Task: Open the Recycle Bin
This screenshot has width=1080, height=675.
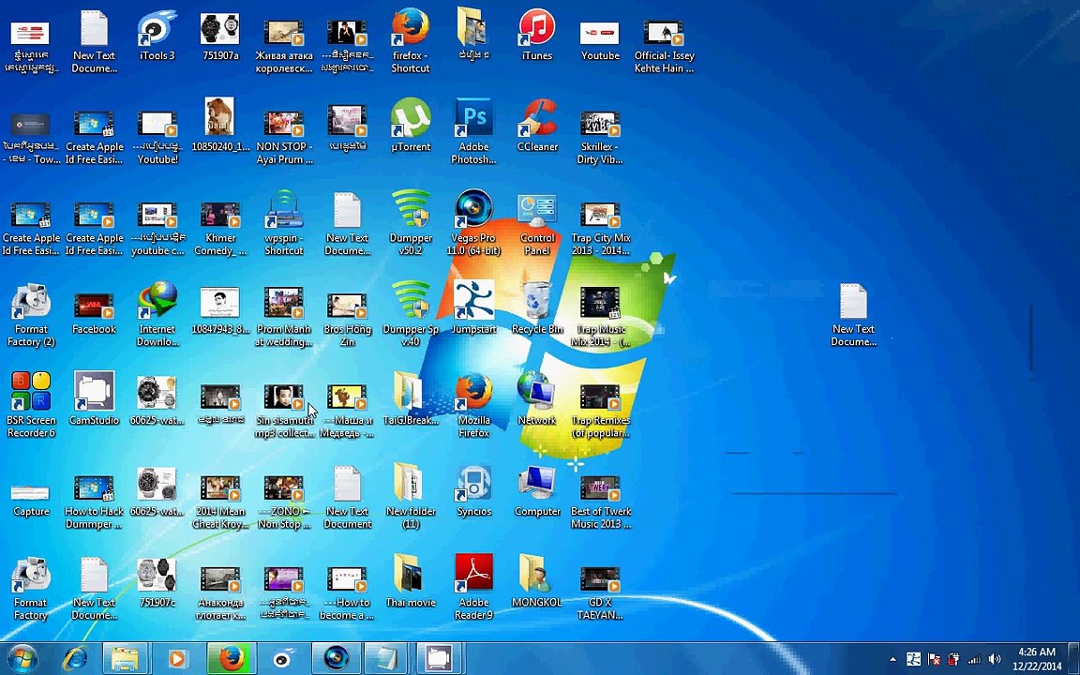Action: (x=537, y=308)
